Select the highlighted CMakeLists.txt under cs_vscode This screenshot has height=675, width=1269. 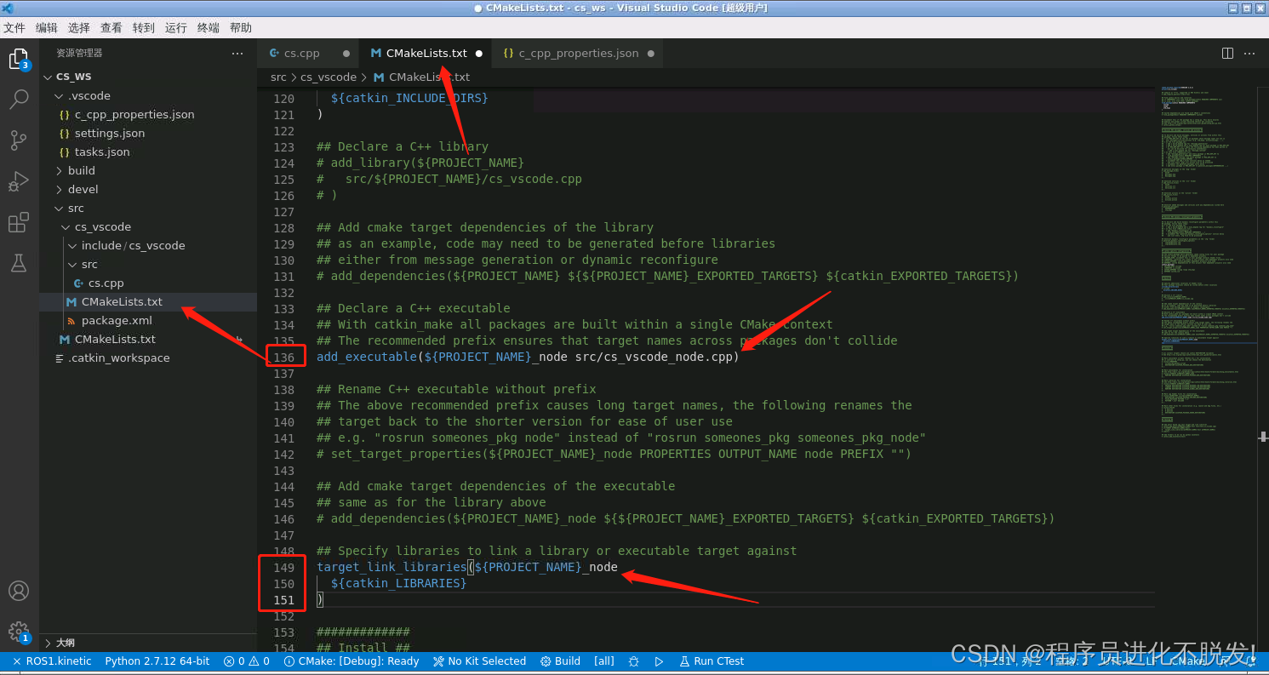148,301
